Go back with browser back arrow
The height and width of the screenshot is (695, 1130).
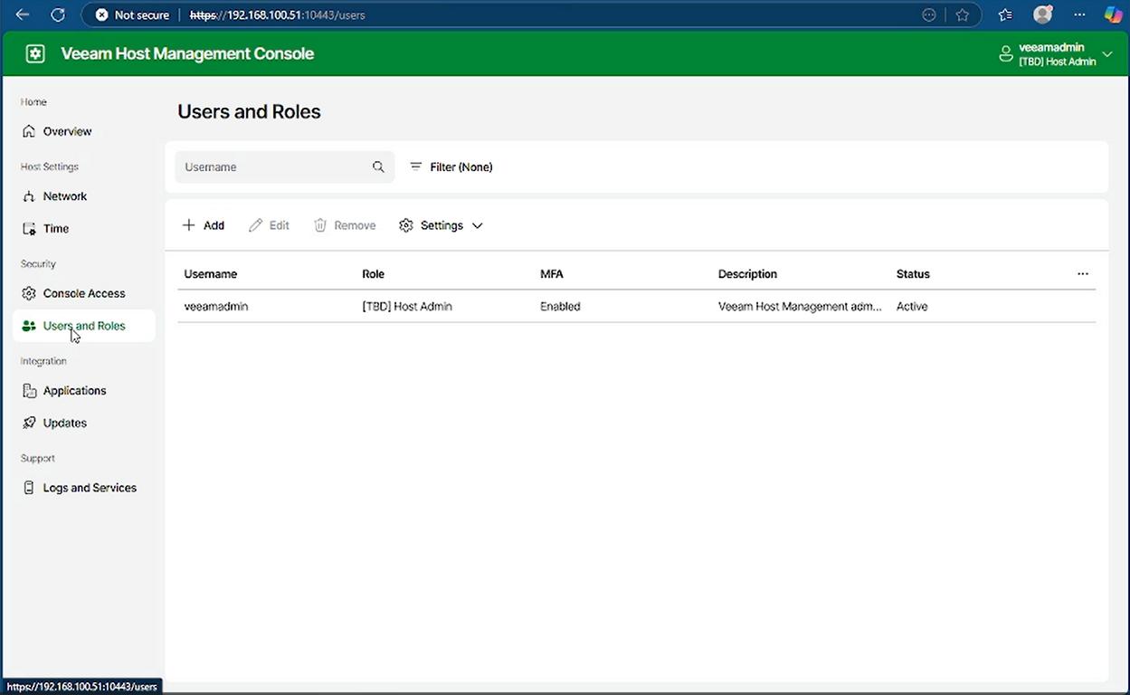pos(23,14)
